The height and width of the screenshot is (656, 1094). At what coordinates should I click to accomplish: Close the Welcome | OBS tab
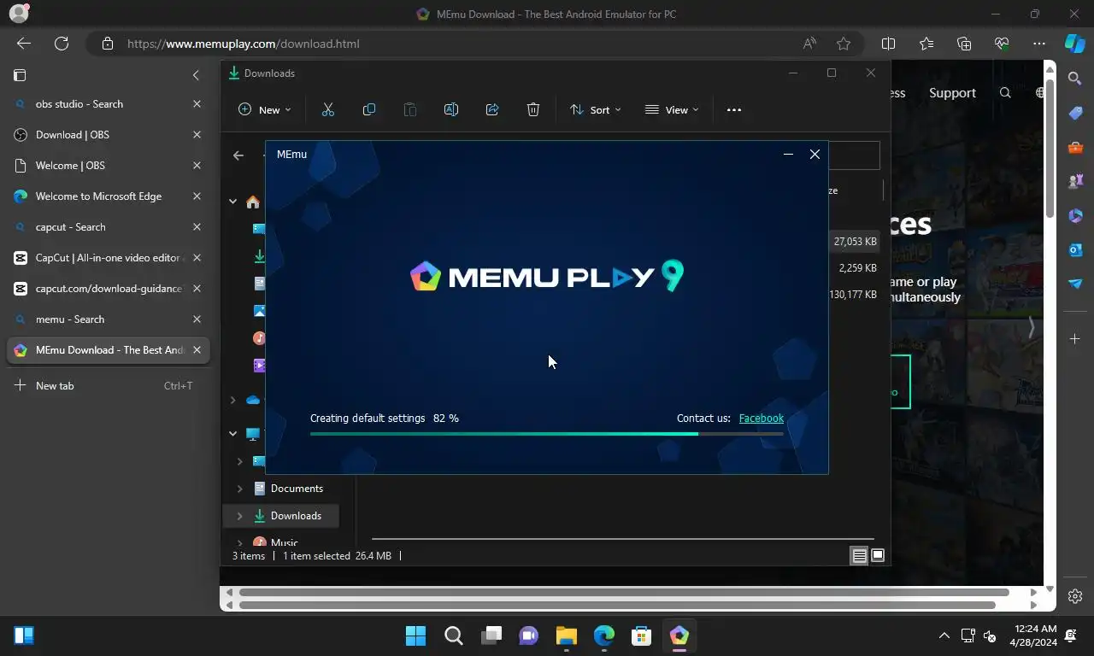point(197,166)
